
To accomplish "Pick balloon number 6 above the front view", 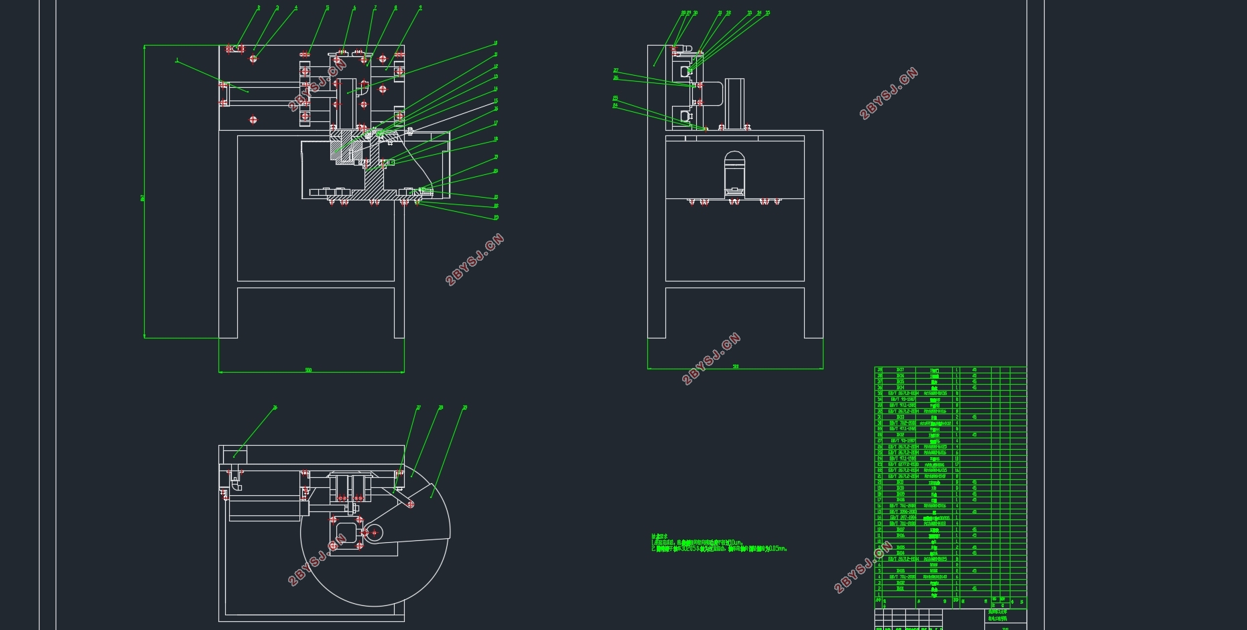I will point(354,8).
